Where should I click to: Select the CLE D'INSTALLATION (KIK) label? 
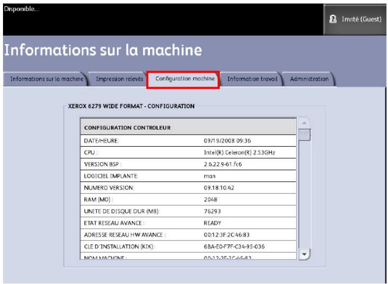click(x=119, y=246)
